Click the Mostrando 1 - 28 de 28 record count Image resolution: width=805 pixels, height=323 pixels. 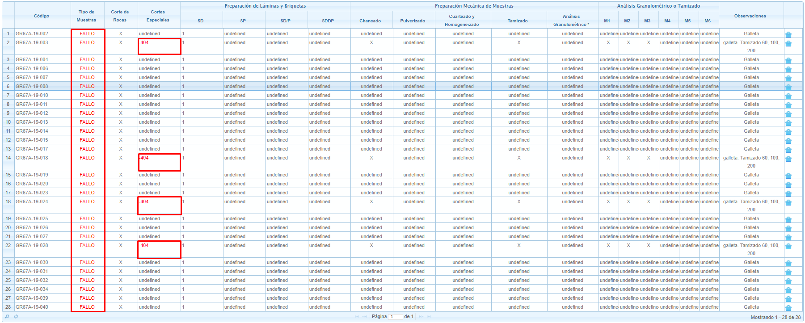click(x=775, y=317)
